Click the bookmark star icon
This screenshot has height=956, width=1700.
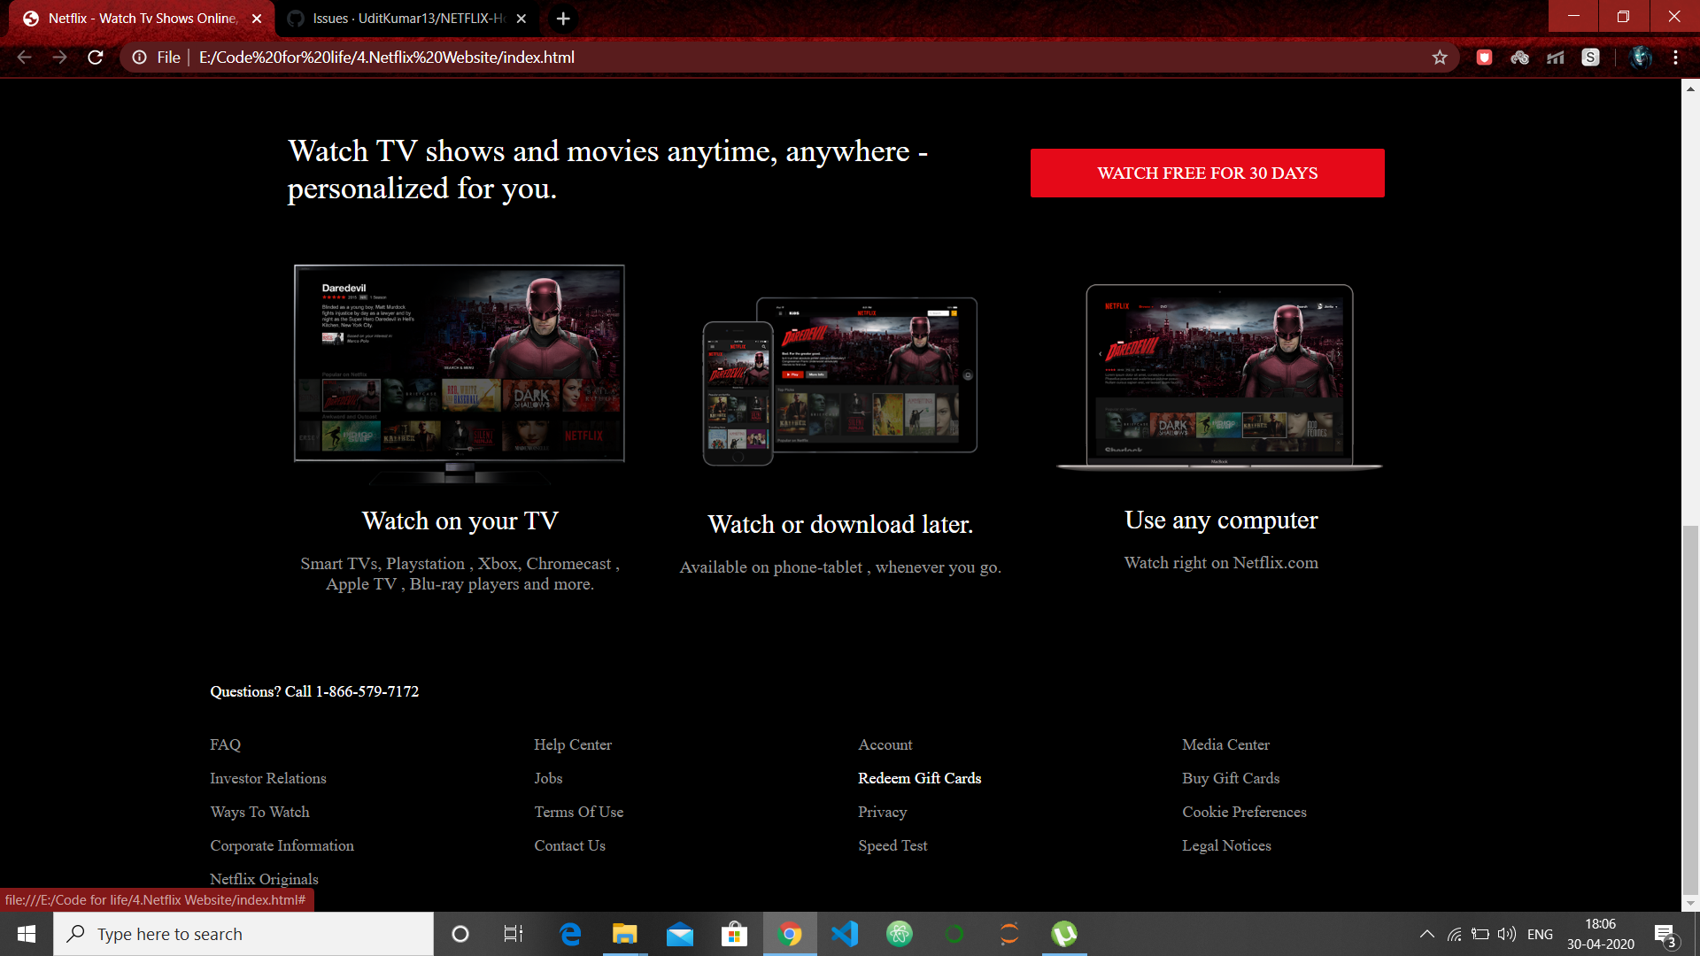click(1440, 58)
